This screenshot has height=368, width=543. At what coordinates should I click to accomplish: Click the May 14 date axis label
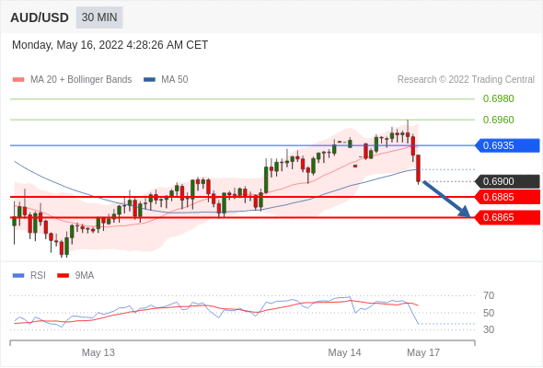coord(344,352)
